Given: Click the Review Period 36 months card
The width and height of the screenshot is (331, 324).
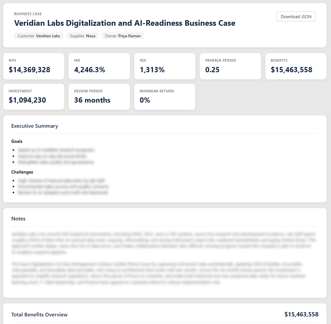Looking at the screenshot, I should point(99,97).
